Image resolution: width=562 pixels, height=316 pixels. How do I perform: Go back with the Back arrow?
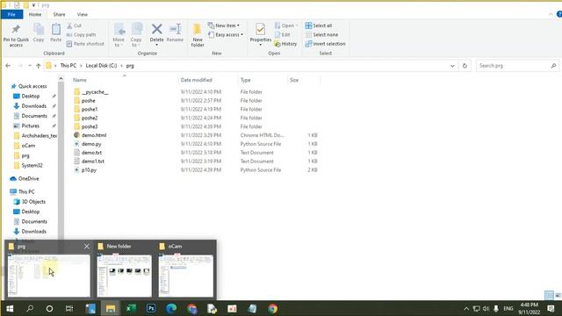(8, 66)
